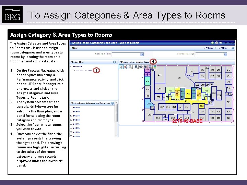Open the Room Category lookup ellipsis button
The image size is (247, 185).
(225, 54)
